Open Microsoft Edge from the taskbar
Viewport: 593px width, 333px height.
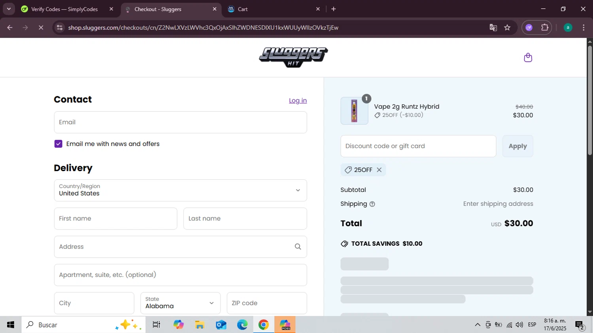242,325
